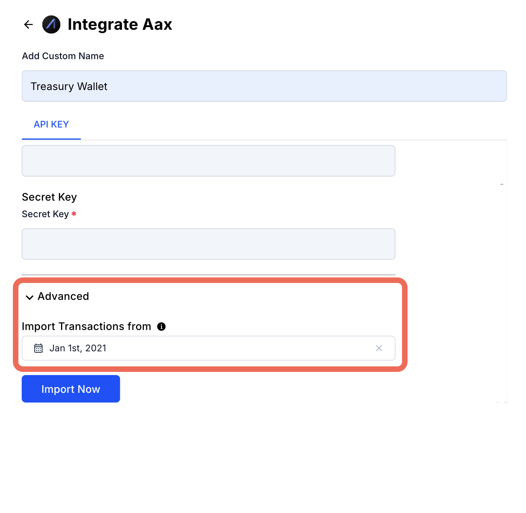Viewport: 526px width, 513px height.
Task: Open the Jan 1st, 2021 date picker
Action: pyautogui.click(x=209, y=348)
